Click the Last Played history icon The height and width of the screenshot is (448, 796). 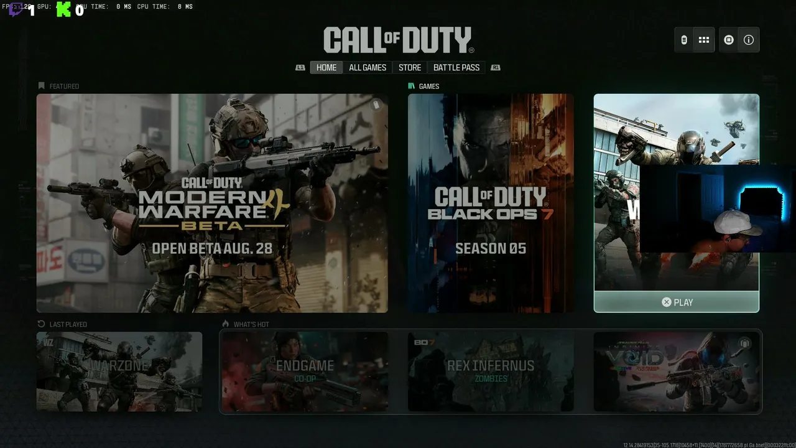tap(42, 324)
